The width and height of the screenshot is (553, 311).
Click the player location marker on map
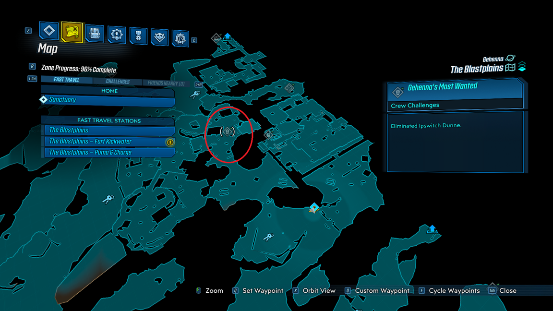[314, 208]
